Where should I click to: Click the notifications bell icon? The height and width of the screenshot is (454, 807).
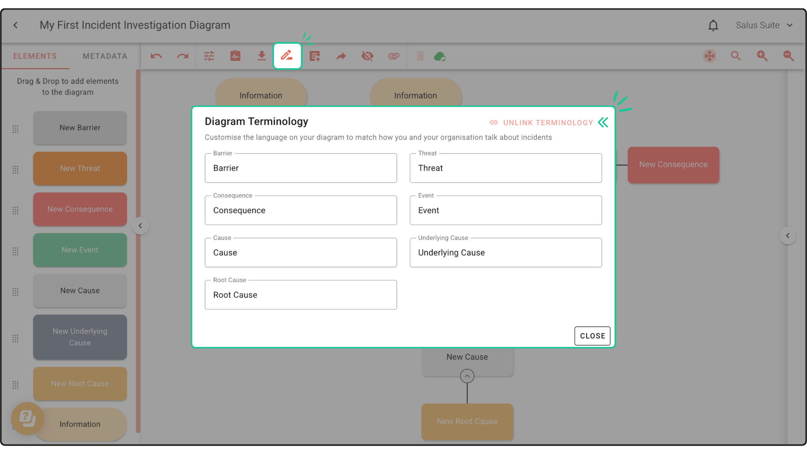pyautogui.click(x=713, y=25)
